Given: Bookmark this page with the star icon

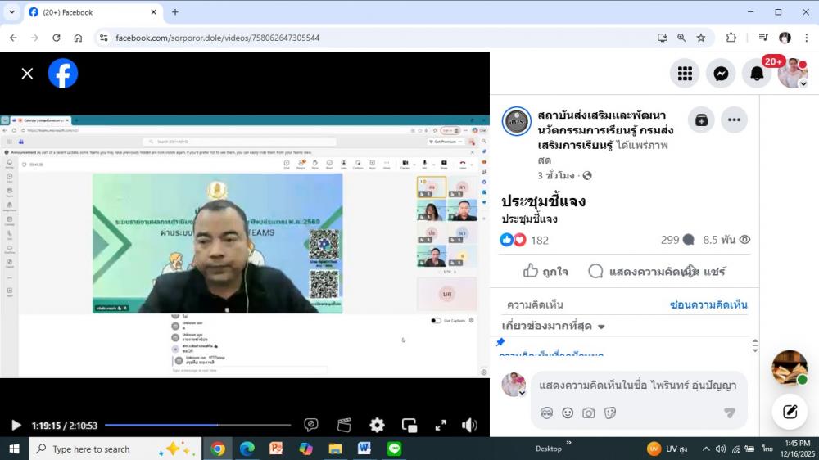Looking at the screenshot, I should 701,38.
